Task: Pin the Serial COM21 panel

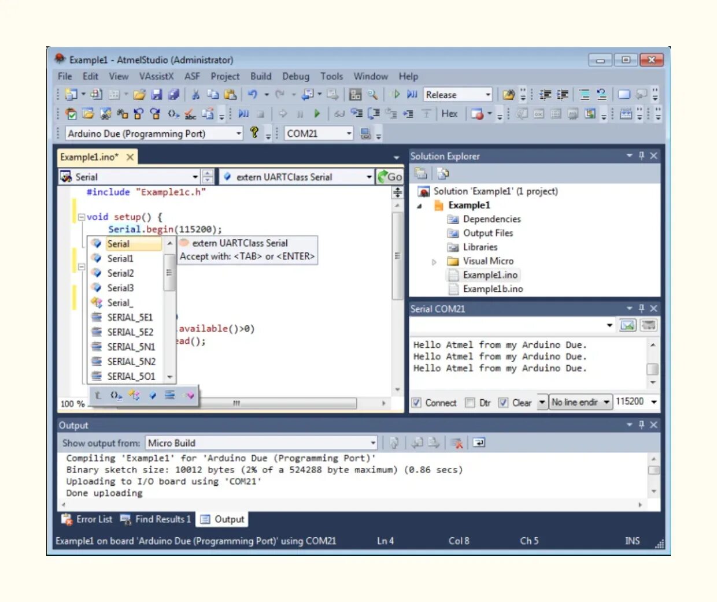Action: click(x=641, y=309)
